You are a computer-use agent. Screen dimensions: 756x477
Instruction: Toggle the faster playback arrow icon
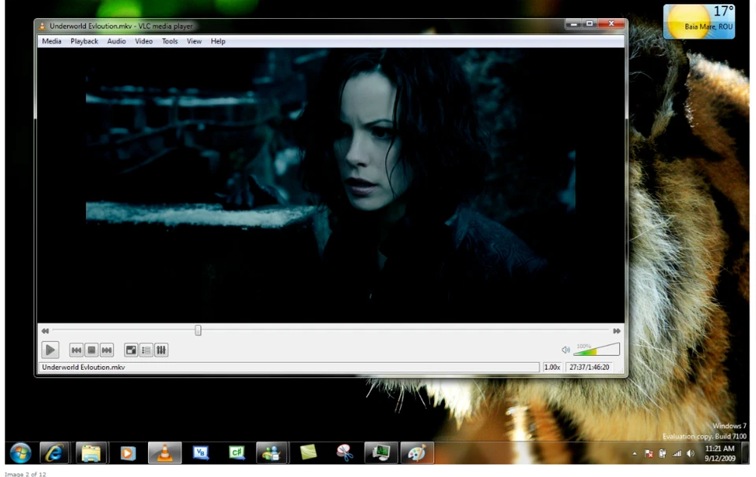click(617, 331)
